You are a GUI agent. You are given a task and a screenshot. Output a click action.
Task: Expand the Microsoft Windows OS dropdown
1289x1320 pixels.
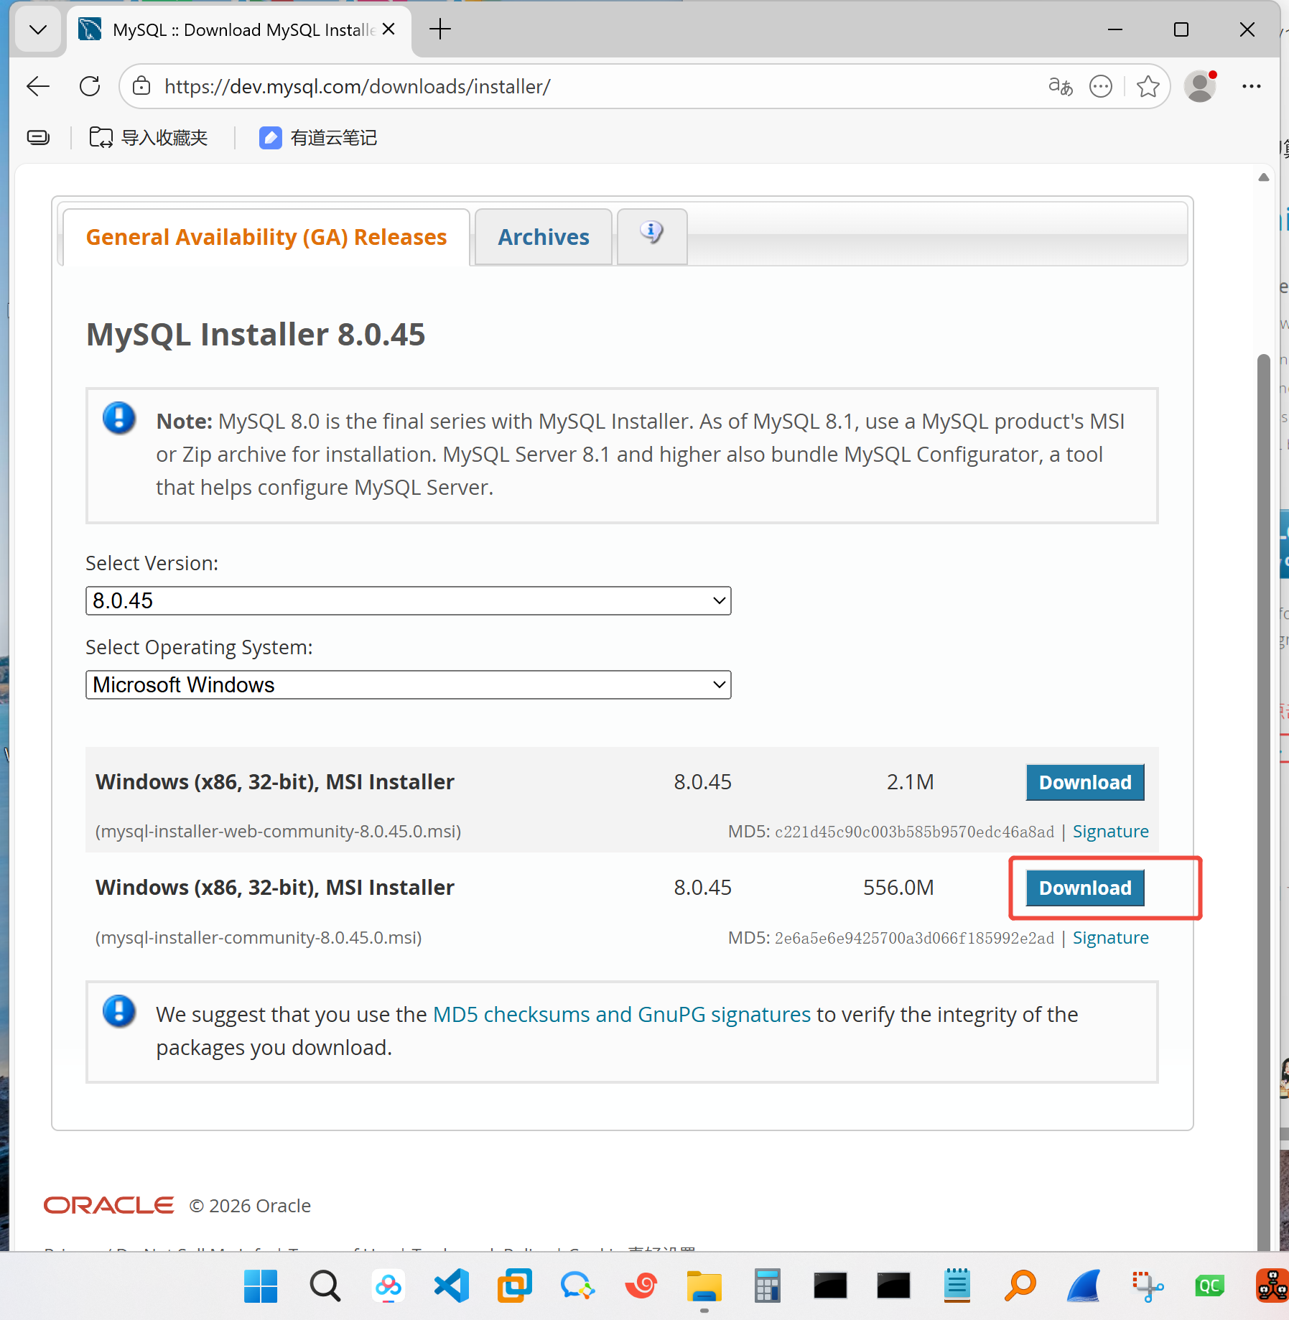(408, 684)
